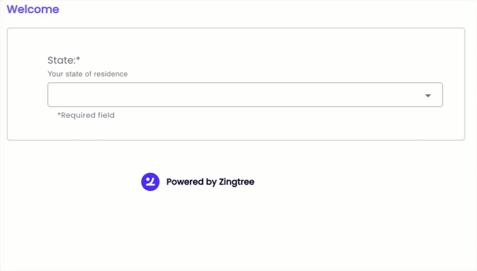Click the asterisk in the Required field note

coord(59,115)
